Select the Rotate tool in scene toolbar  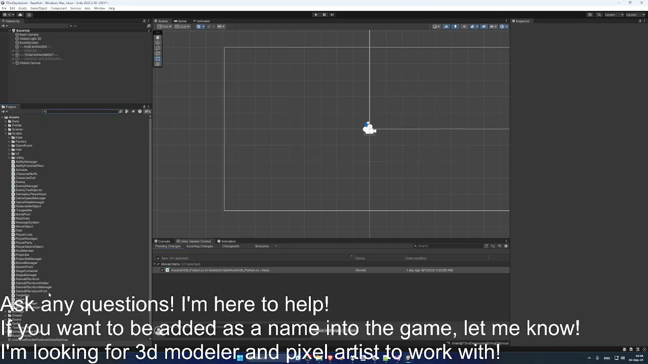click(x=157, y=48)
